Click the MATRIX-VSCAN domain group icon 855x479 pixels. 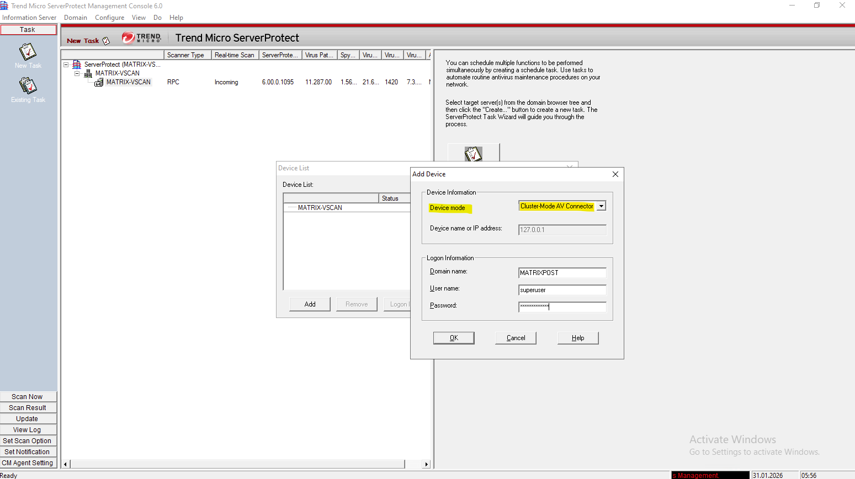pos(88,73)
